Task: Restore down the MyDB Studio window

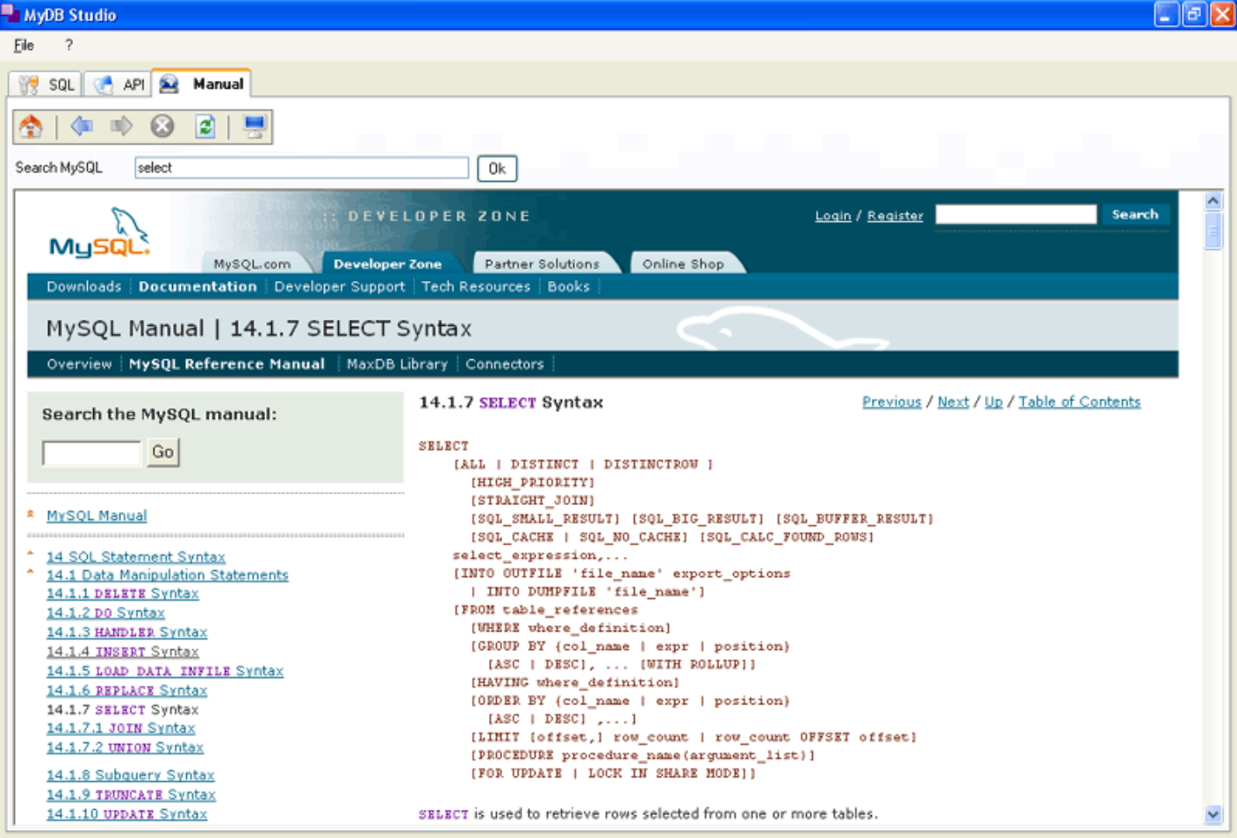Action: coord(1195,14)
